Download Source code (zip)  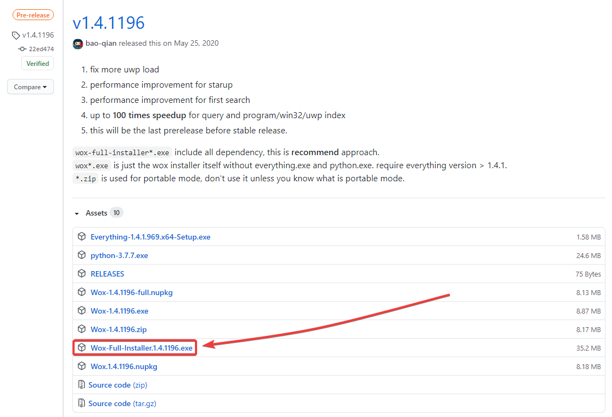click(118, 385)
